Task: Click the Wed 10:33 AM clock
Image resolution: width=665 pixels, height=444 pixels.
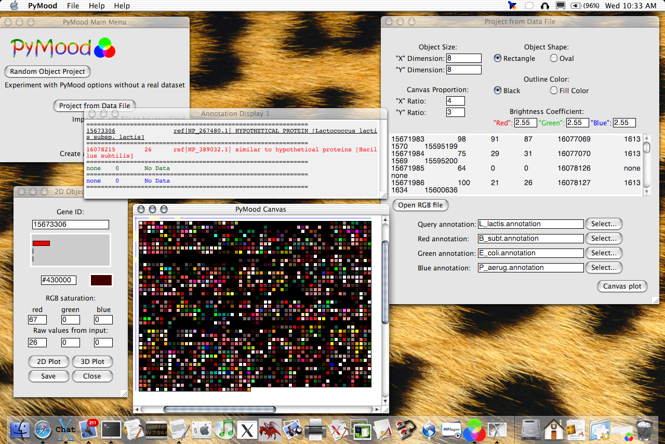Action: coord(631,6)
